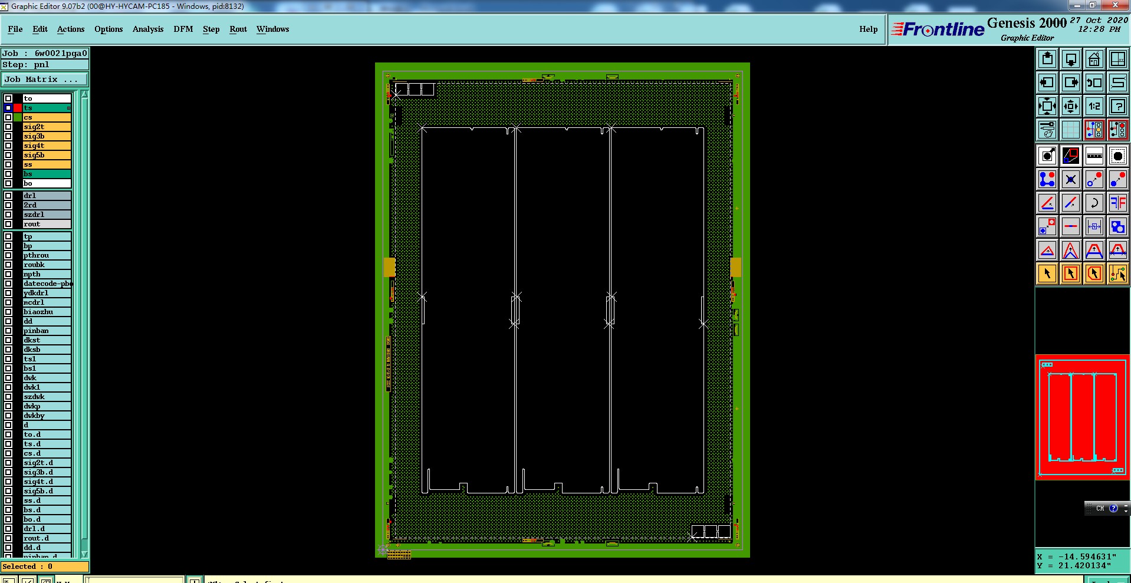Screen dimensions: 1131x583
Task: Toggle the 'sig4t' layer checkbox
Action: tap(8, 146)
